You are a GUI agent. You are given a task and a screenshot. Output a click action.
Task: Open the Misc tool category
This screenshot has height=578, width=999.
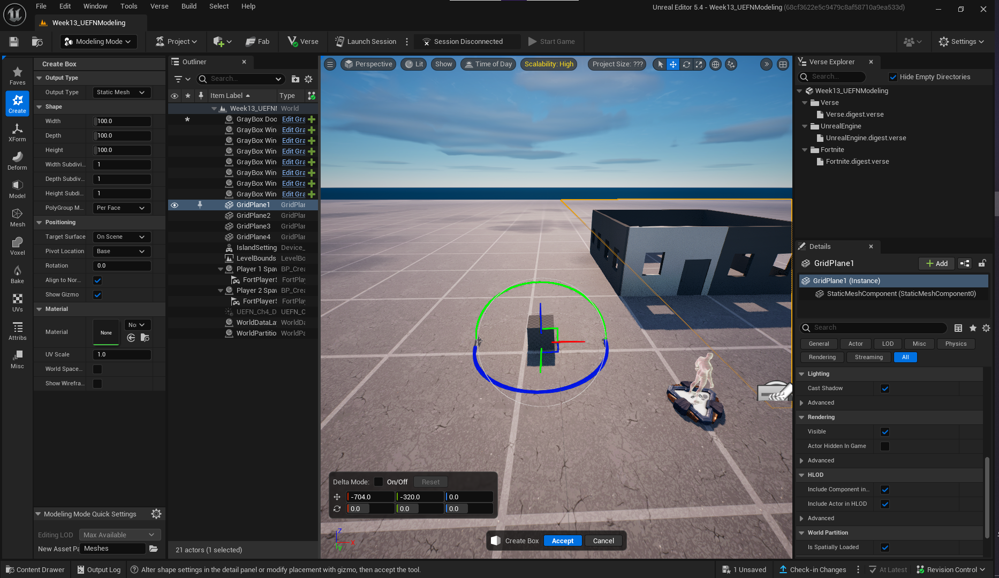pos(17,359)
